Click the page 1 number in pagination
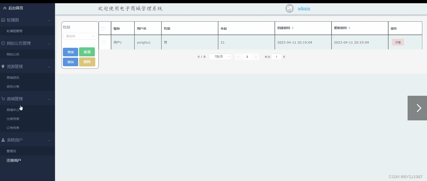Screen dimensions: 427x181 pos(247,57)
